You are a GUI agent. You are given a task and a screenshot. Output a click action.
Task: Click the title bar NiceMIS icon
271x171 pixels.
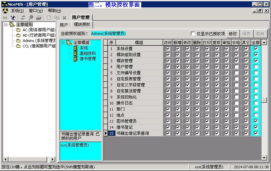4,4
